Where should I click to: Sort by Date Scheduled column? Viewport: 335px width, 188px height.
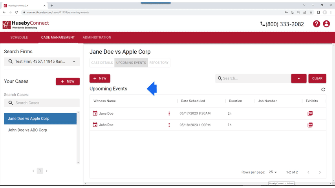193,101
